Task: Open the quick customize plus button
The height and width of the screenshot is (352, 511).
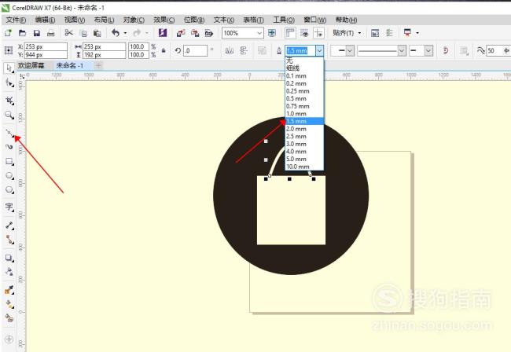Action: (x=9, y=339)
